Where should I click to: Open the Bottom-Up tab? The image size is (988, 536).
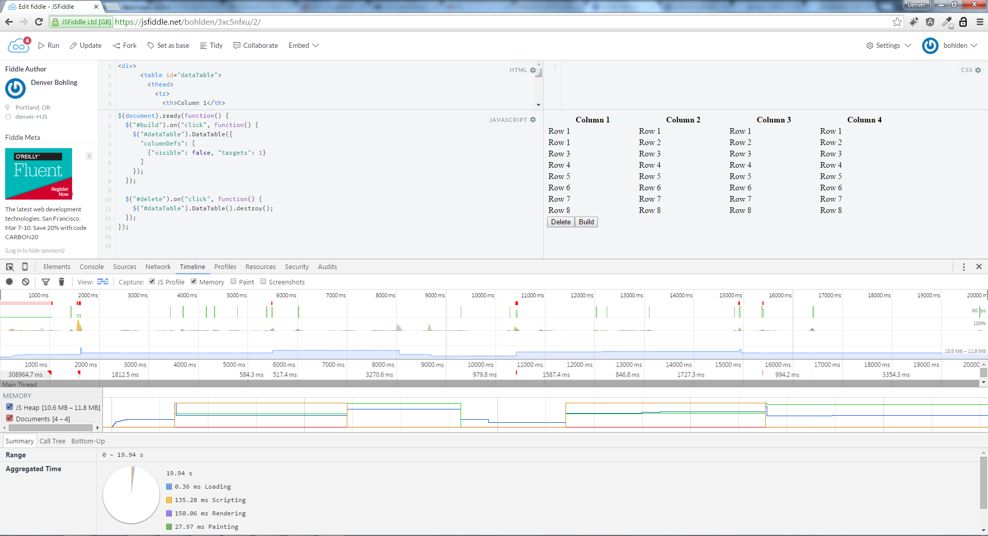point(88,441)
